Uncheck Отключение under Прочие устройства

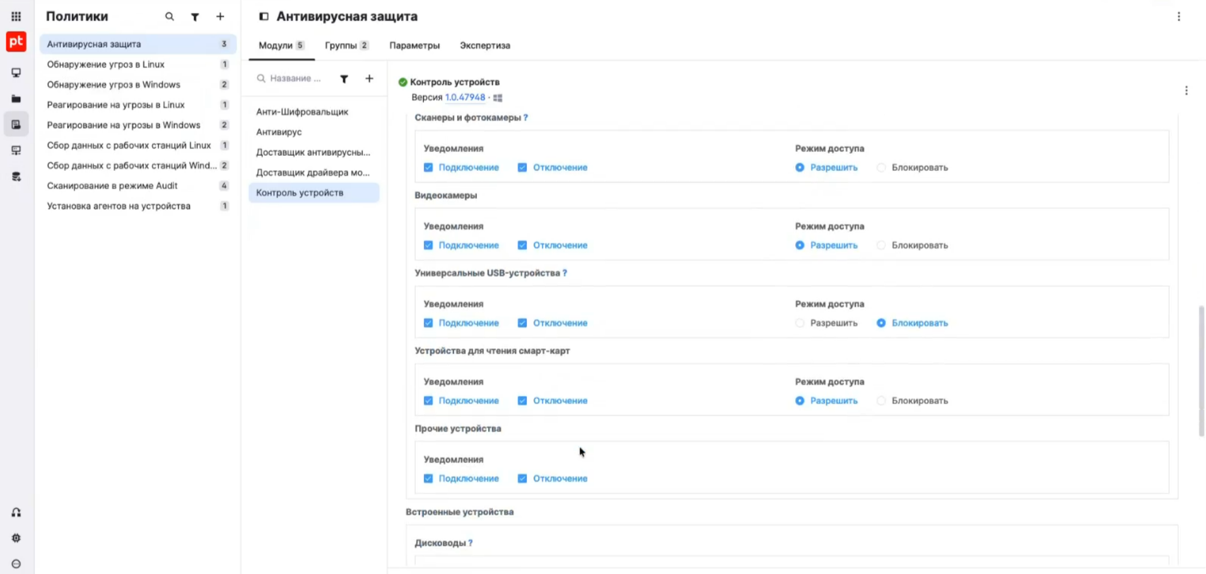coord(522,479)
